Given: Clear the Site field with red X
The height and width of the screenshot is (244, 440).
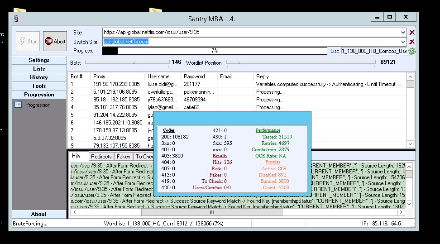Looking at the screenshot, I should [x=411, y=32].
